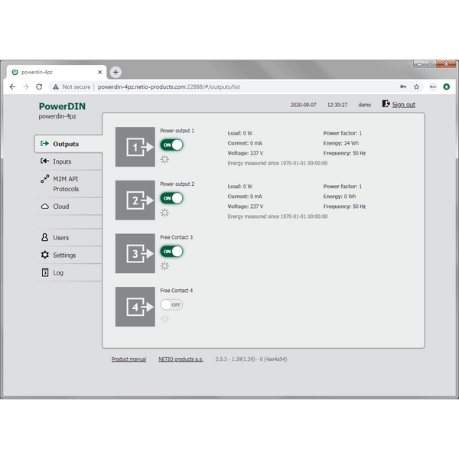This screenshot has width=459, height=459.
Task: Open the Cloud page
Action: 60,207
